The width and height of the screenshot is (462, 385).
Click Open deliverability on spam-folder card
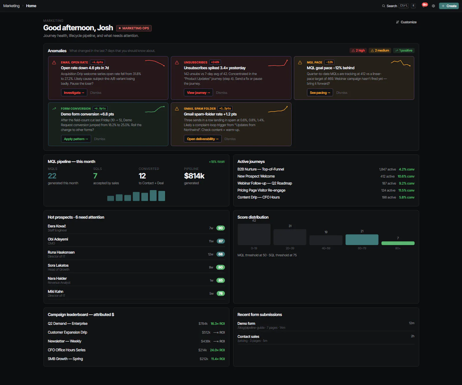click(202, 139)
